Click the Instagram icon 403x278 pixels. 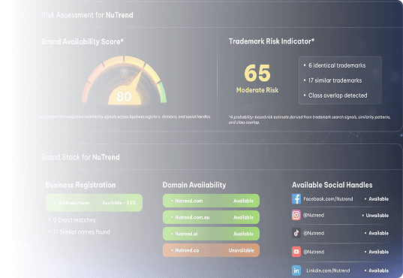click(x=296, y=215)
